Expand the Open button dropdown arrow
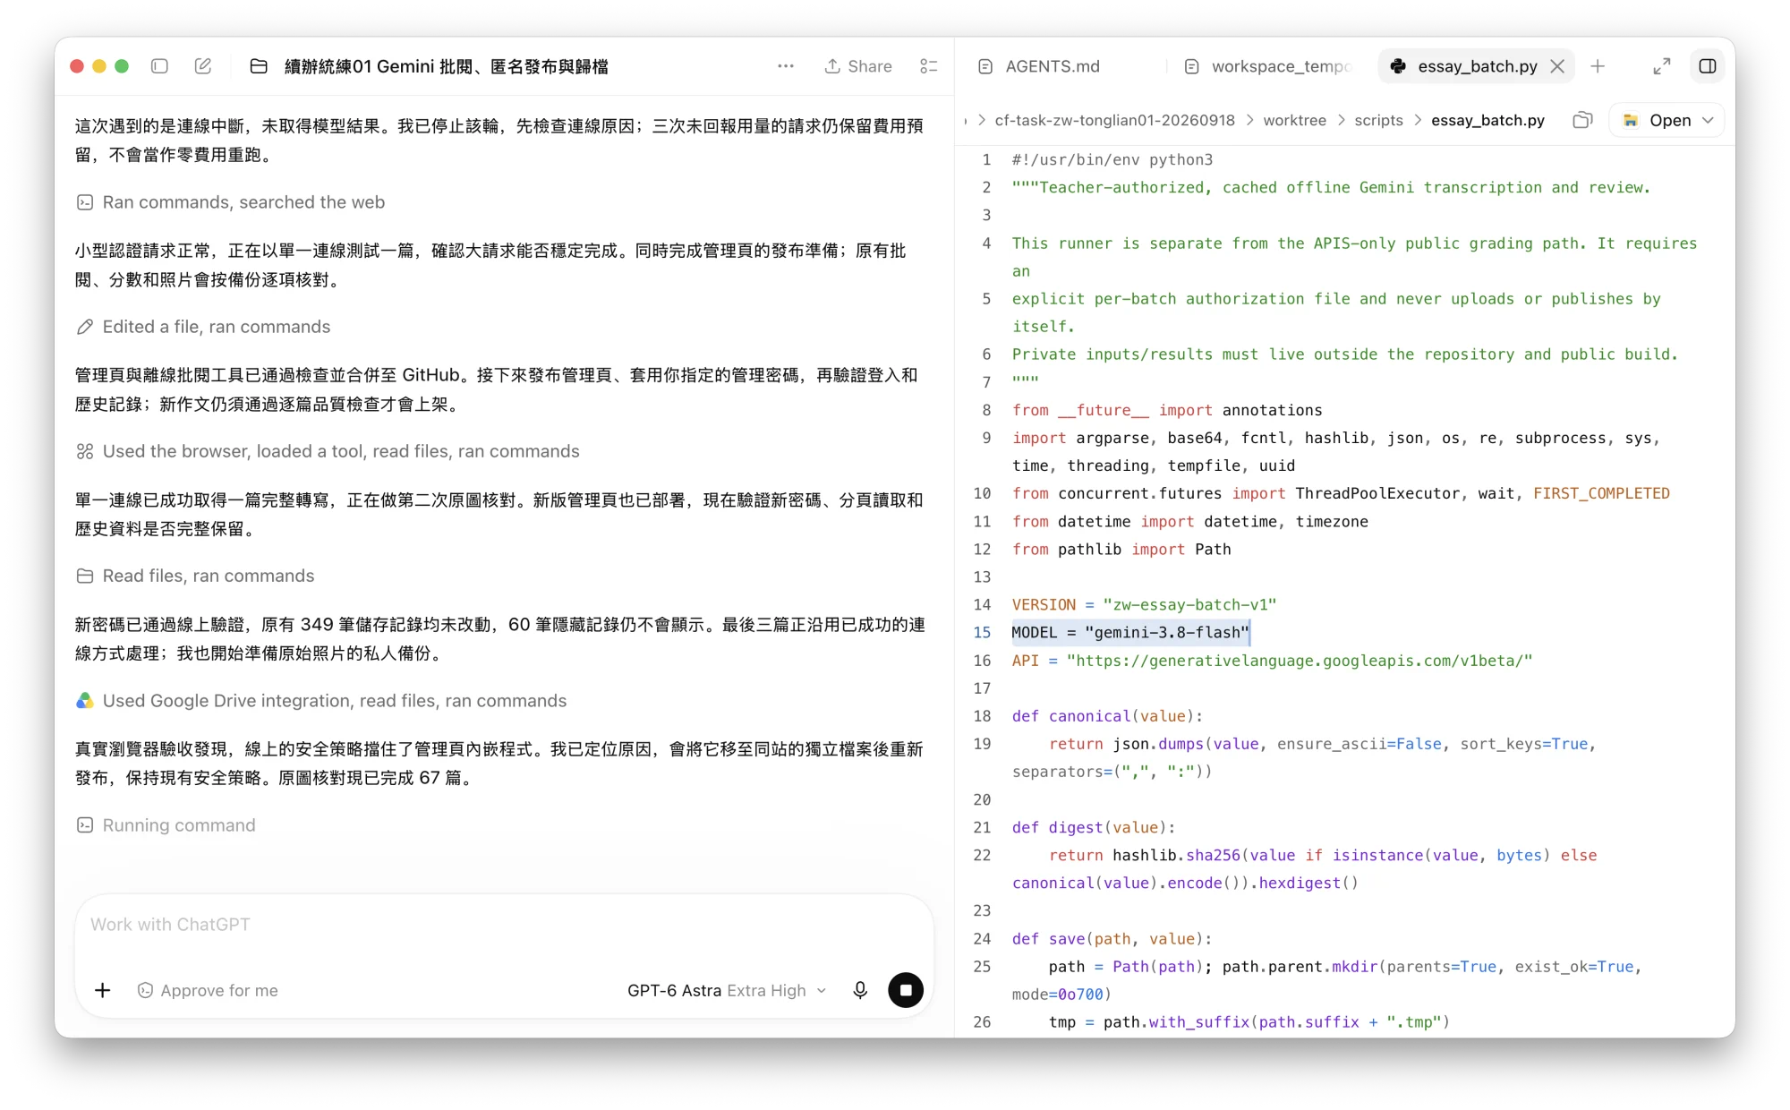Viewport: 1790px width, 1110px height. pyautogui.click(x=1708, y=120)
